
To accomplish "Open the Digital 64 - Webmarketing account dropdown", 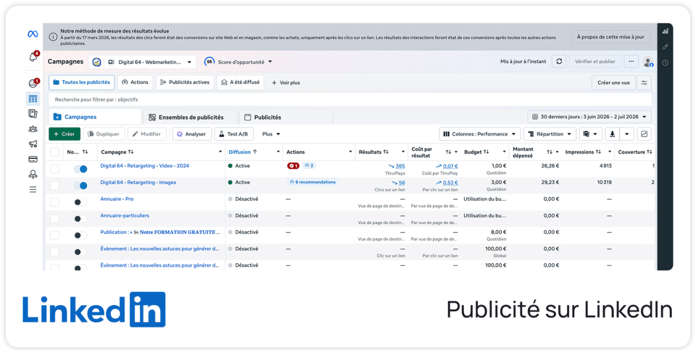I will click(142, 62).
